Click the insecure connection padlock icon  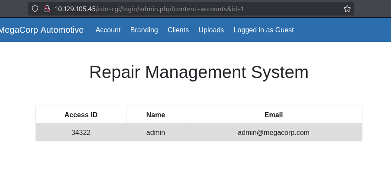(47, 9)
